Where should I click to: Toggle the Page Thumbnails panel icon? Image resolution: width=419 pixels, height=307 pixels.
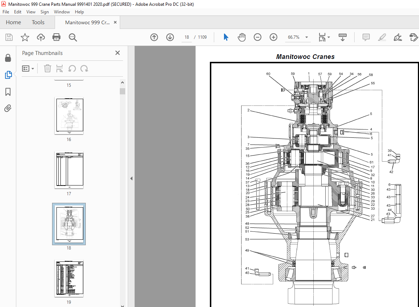pyautogui.click(x=8, y=75)
